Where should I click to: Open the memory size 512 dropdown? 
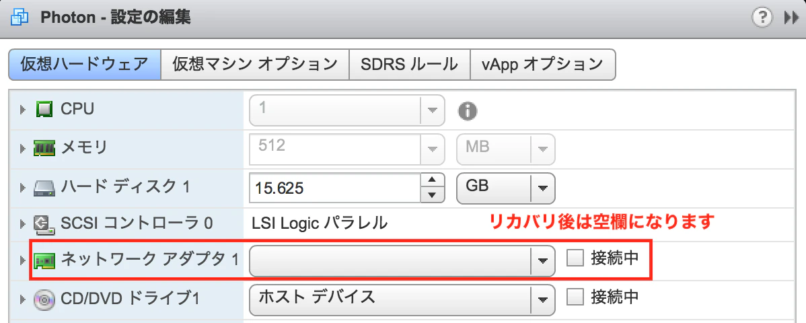point(433,149)
